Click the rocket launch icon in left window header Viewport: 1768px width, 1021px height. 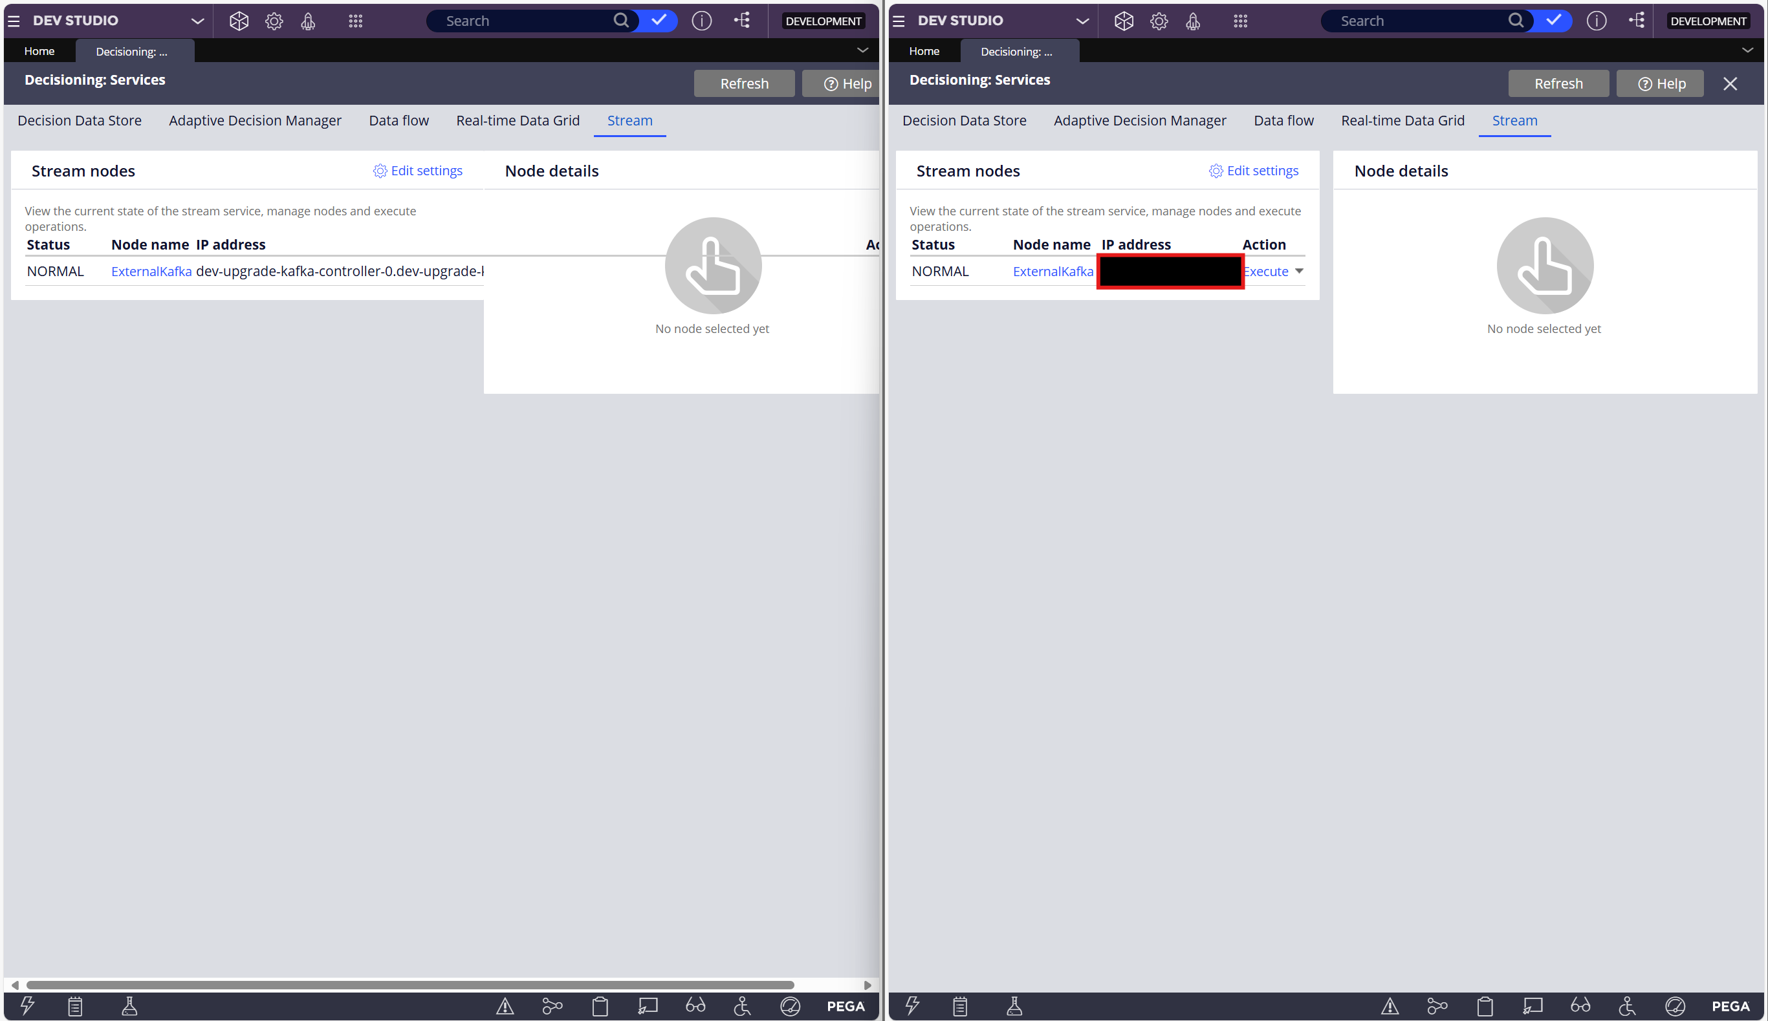click(x=308, y=21)
